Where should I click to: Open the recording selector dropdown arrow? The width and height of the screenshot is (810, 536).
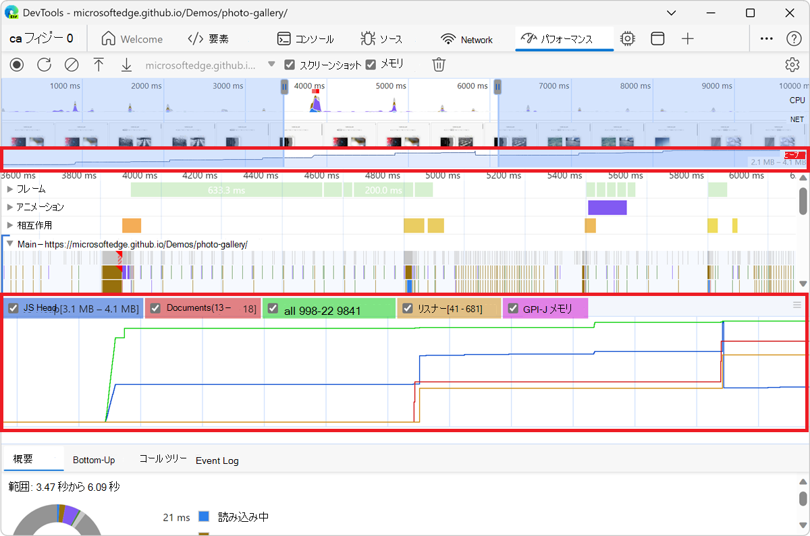271,65
